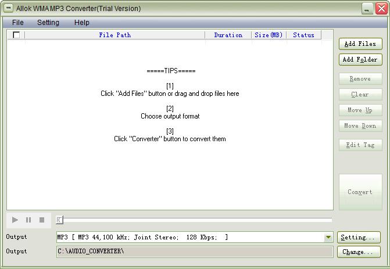The height and width of the screenshot is (269, 390).
Task: Click the playback seek slider thumb
Action: tap(59, 220)
